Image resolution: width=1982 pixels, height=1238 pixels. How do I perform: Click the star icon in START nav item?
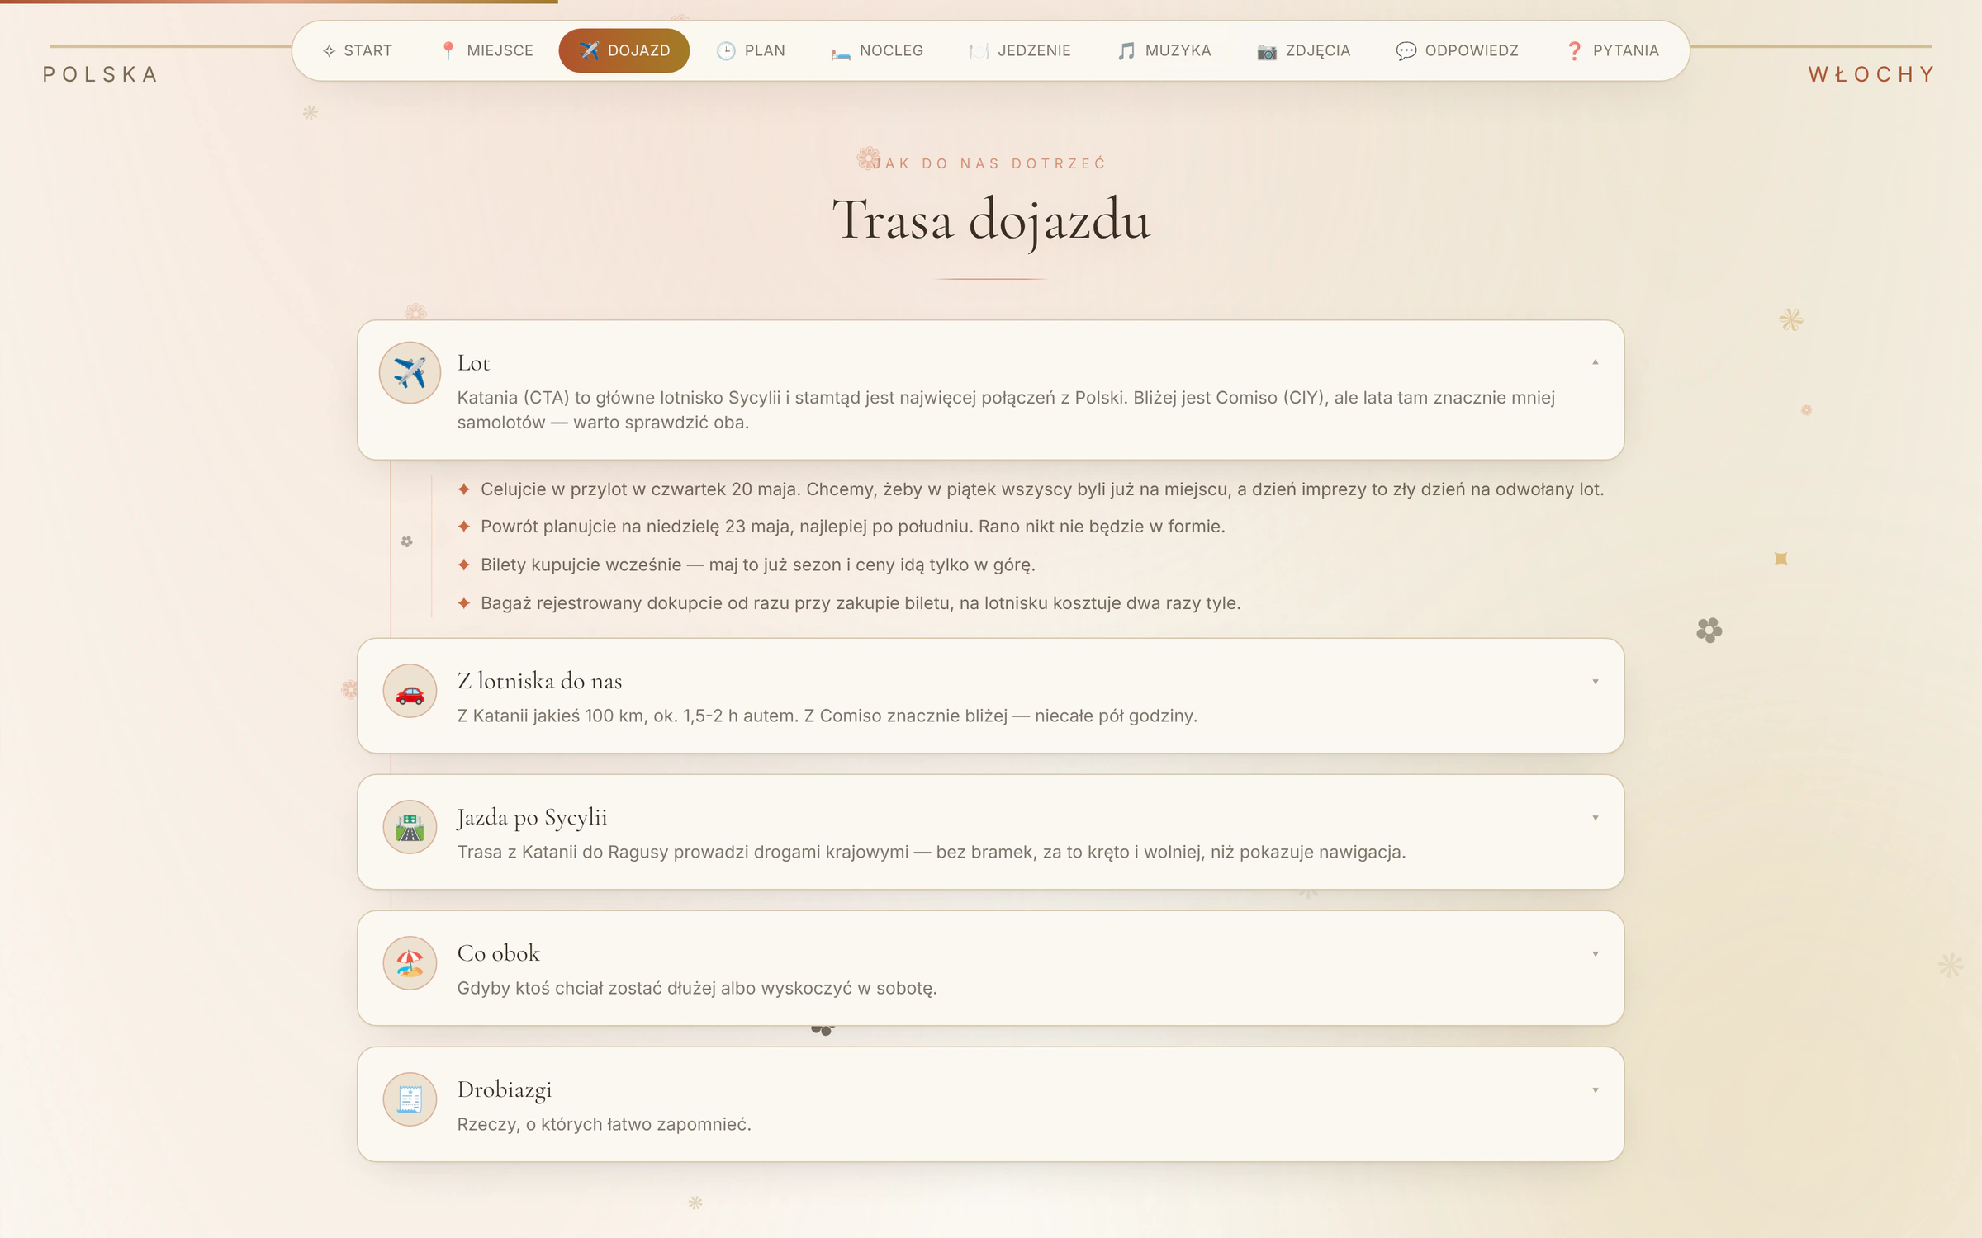pos(329,51)
